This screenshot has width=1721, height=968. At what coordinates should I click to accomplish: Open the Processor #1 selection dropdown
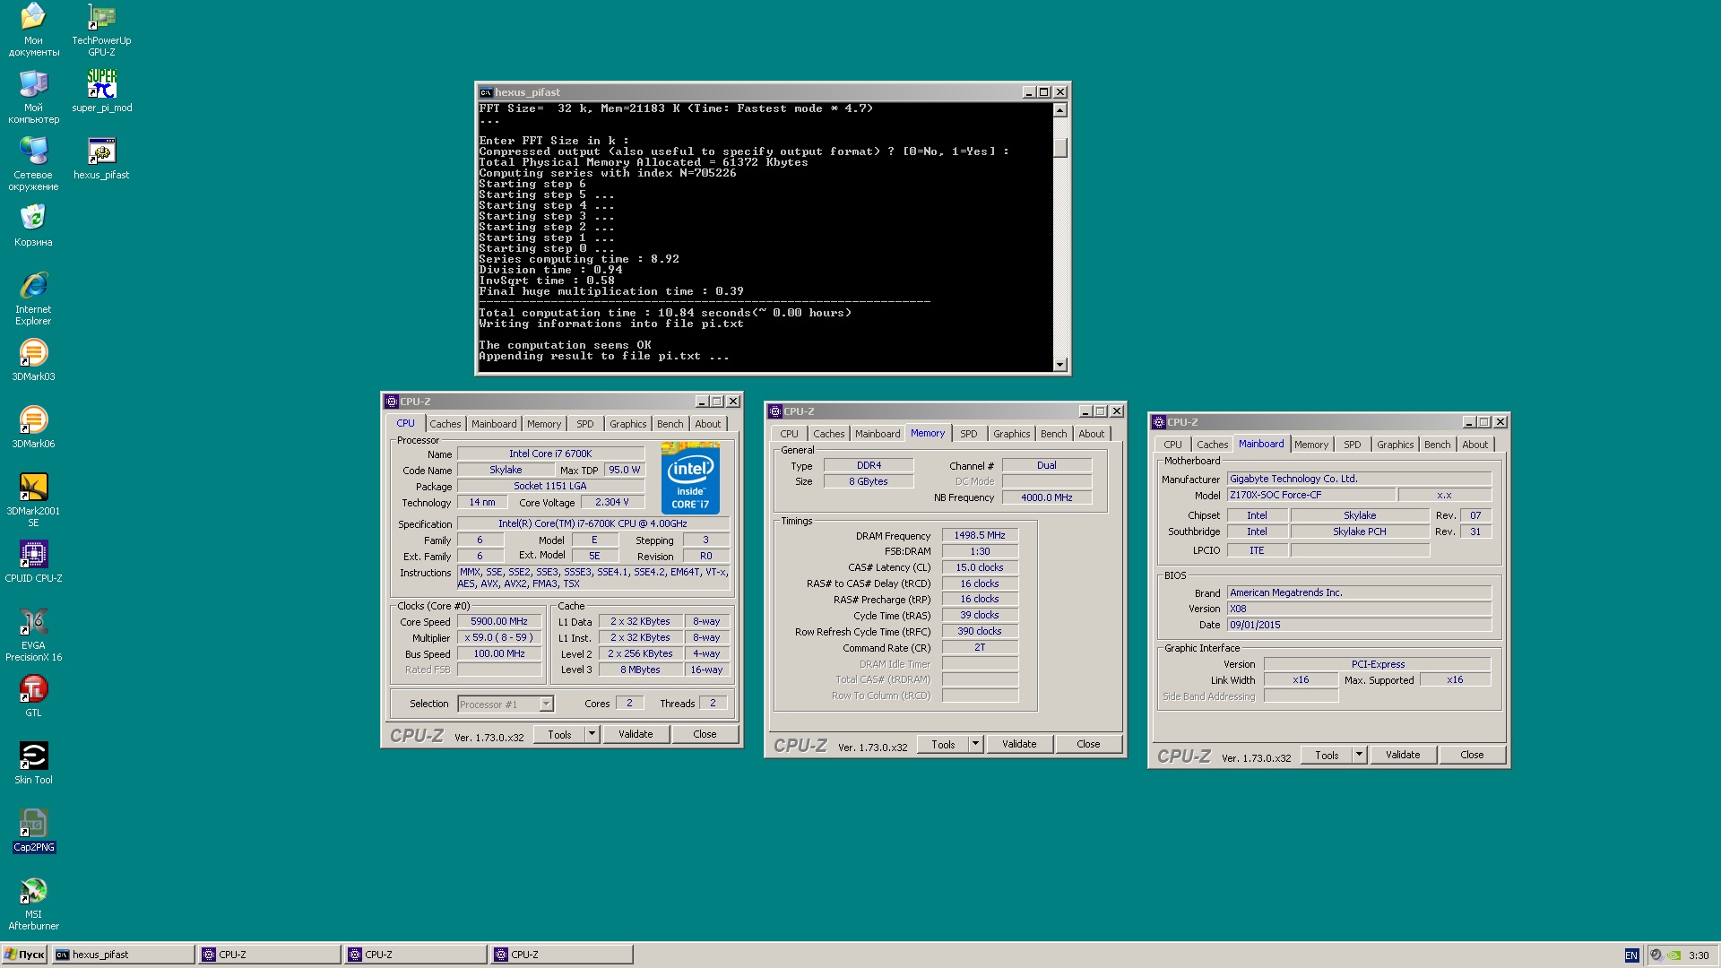click(506, 704)
